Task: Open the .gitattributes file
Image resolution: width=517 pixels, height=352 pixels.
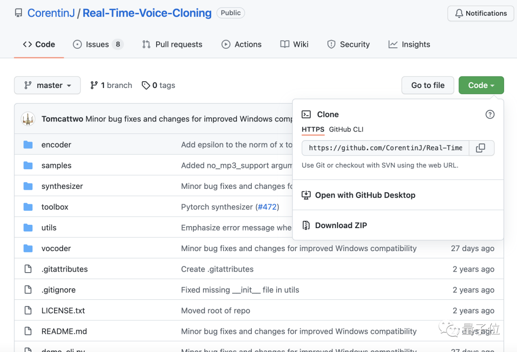Action: pyautogui.click(x=65, y=269)
